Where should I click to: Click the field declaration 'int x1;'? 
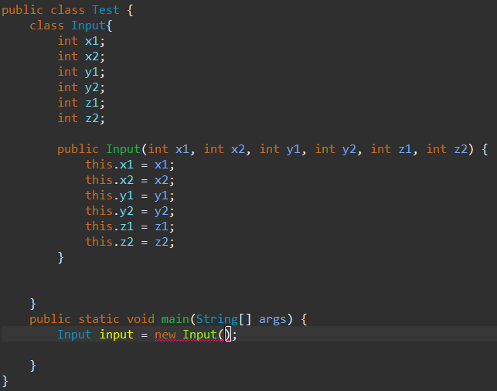[81, 41]
